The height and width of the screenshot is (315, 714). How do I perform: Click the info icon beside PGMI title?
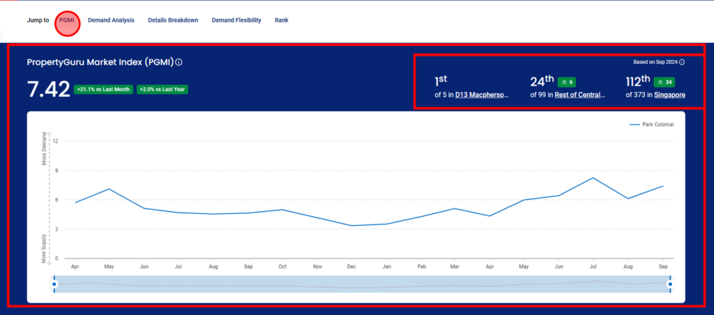(179, 62)
